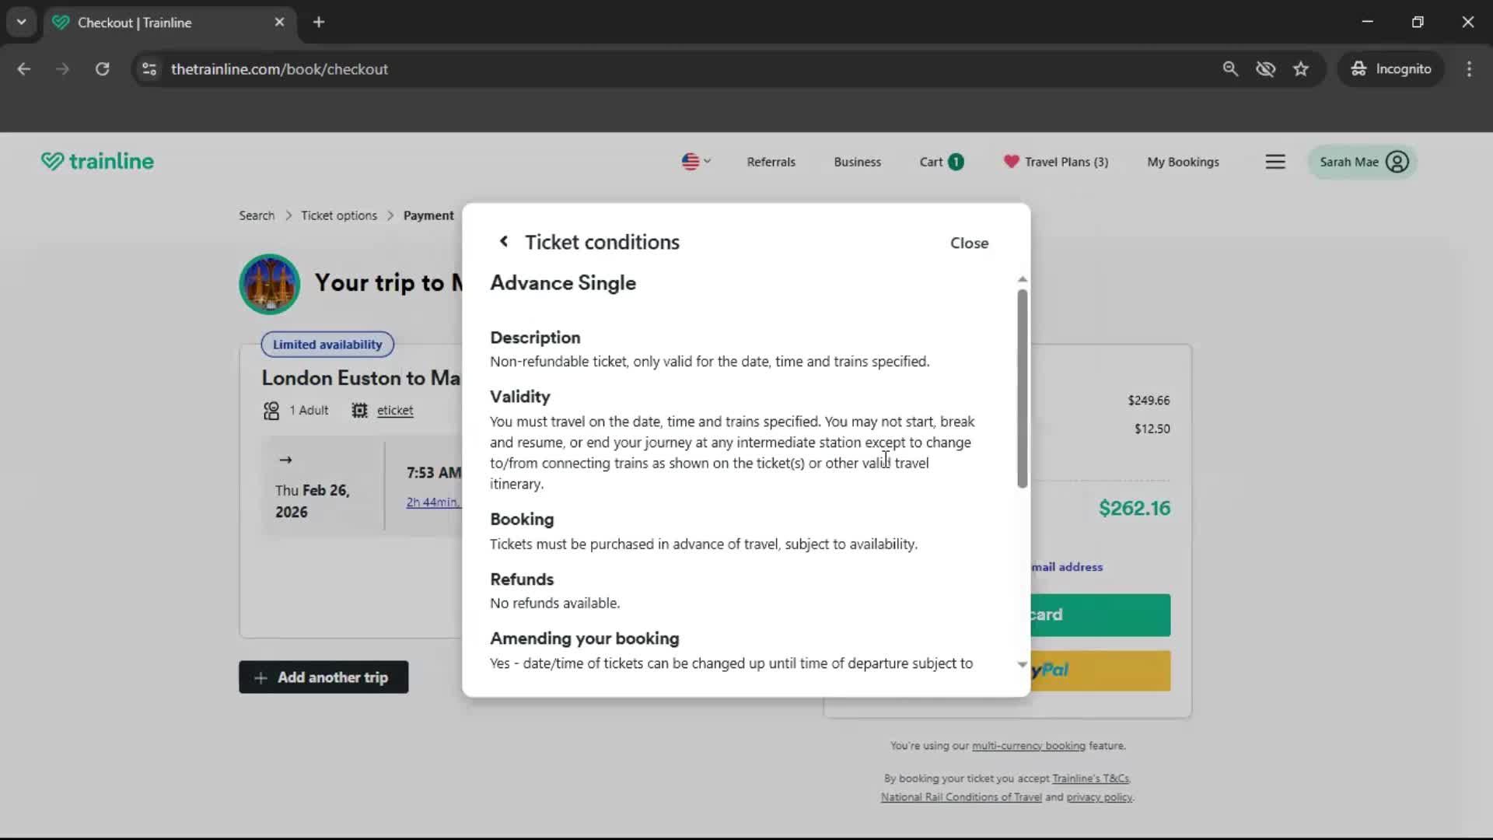Click the scroll-down arrow in conditions panel
This screenshot has height=840, width=1493.
click(x=1021, y=664)
